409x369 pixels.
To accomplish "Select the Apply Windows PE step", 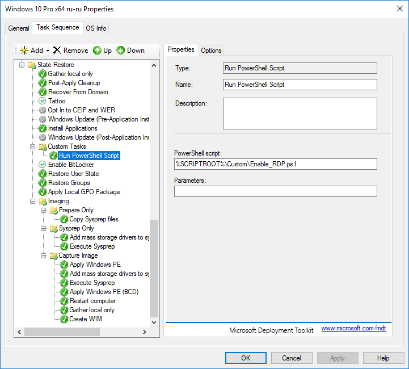I will [x=95, y=265].
